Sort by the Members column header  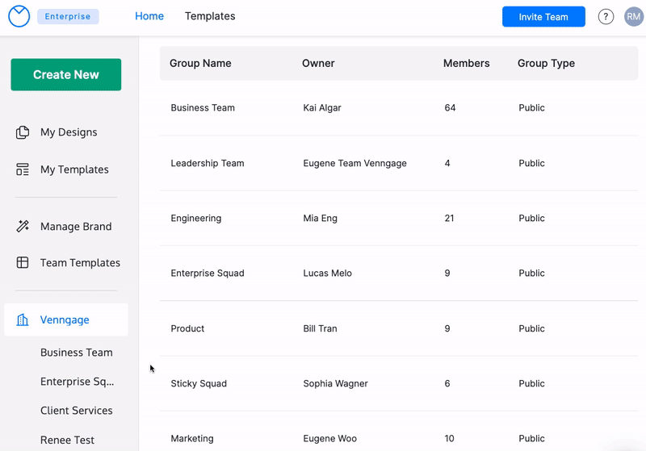tap(466, 64)
